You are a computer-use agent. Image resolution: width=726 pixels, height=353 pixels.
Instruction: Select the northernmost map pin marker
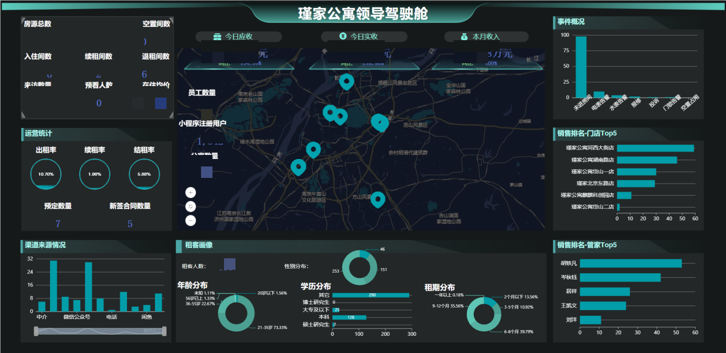pyautogui.click(x=346, y=81)
